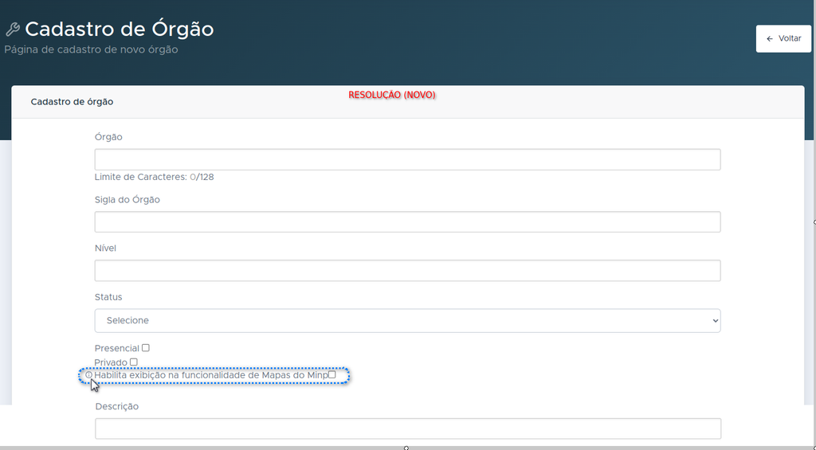Focus the Sigla do Órgão field

(407, 221)
